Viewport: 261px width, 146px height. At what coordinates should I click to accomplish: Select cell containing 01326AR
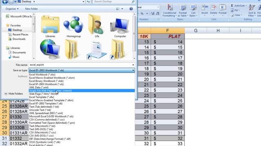pyautogui.click(x=19, y=106)
